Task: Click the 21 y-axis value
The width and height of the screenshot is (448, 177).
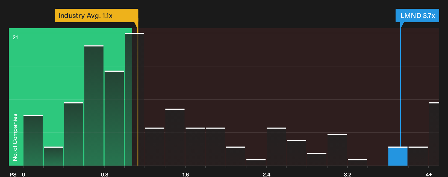Action: click(x=15, y=37)
